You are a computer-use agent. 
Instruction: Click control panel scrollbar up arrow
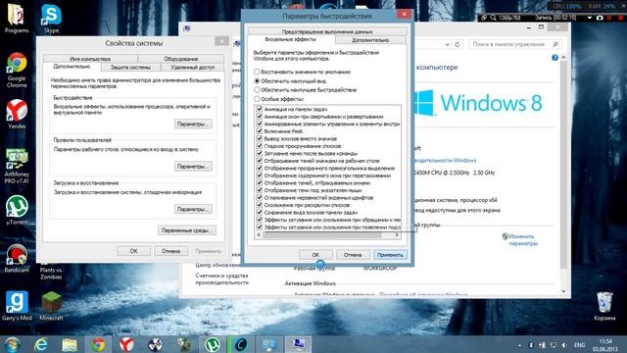tap(563, 58)
